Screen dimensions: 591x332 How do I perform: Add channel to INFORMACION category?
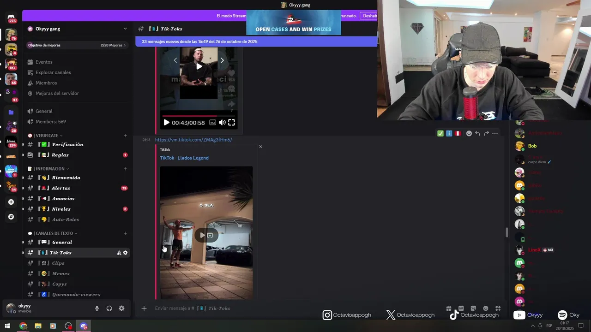pyautogui.click(x=125, y=169)
